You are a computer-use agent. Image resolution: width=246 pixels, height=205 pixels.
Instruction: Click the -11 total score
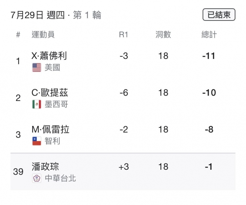pos(209,56)
